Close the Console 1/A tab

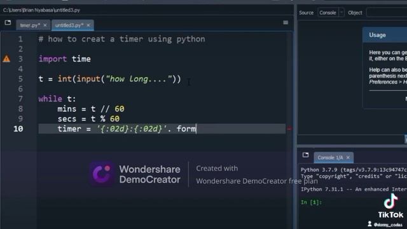(x=348, y=158)
